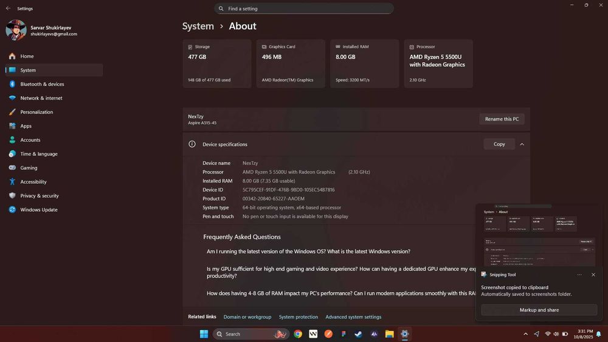Viewport: 608px width, 342px height.
Task: Click the System breadcrumb link
Action: point(198,26)
